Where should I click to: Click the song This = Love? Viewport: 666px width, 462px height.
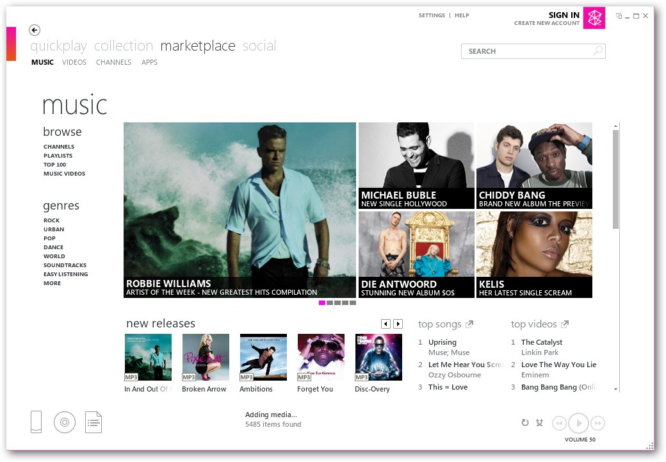click(448, 387)
